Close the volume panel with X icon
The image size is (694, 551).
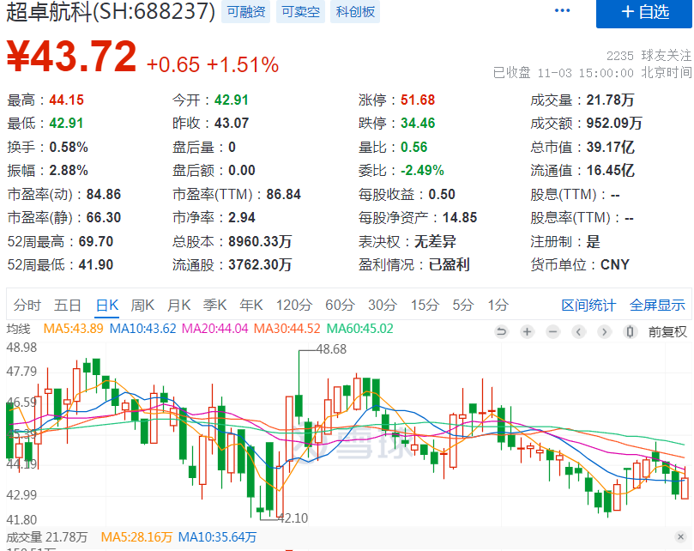click(681, 536)
